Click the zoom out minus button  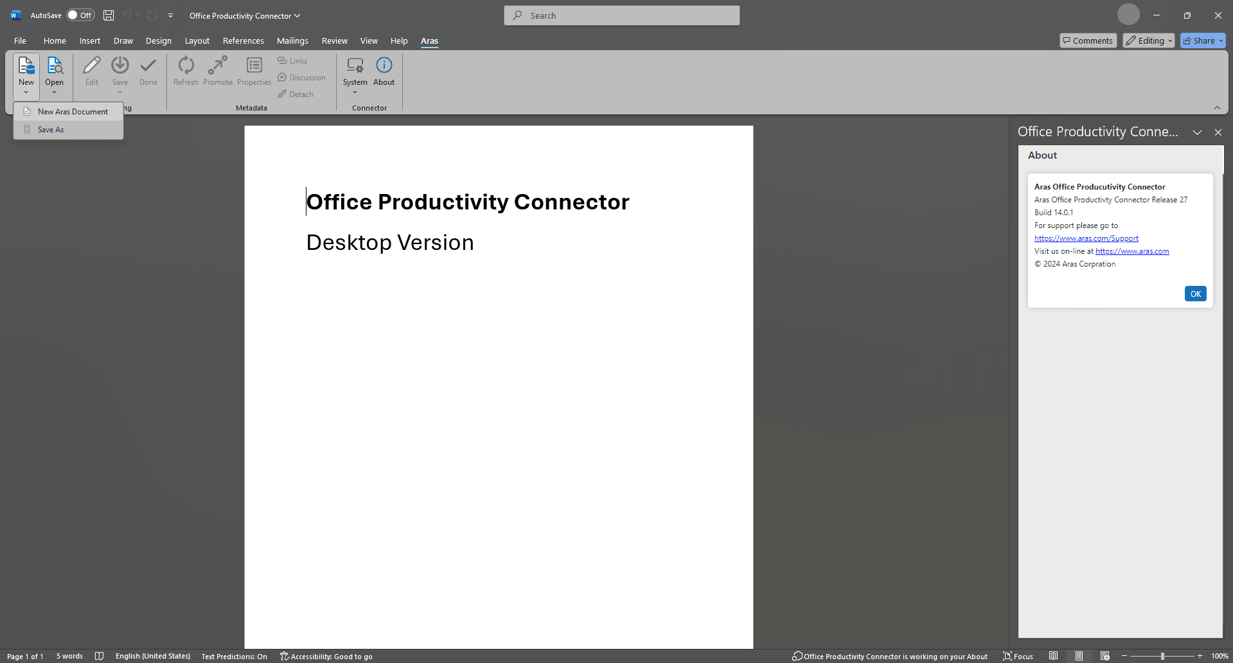coord(1124,656)
